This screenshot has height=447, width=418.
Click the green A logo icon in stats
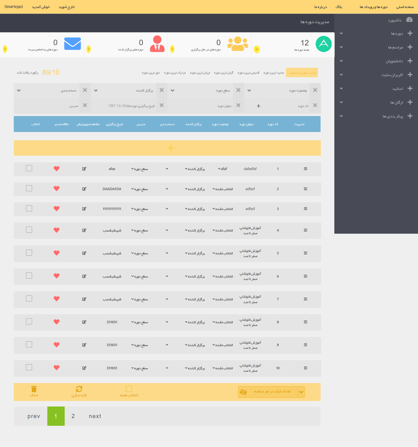pyautogui.click(x=324, y=44)
